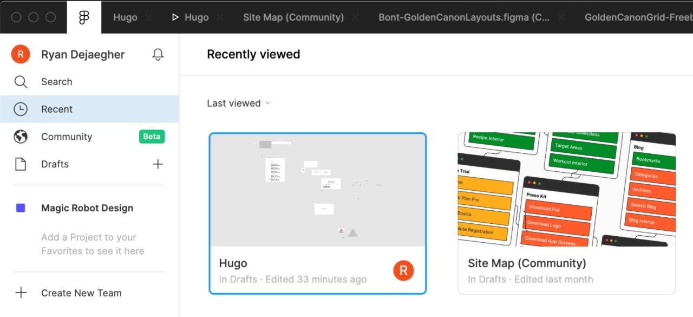Open the GoldenCanonGrid-Freeb tab

click(638, 17)
